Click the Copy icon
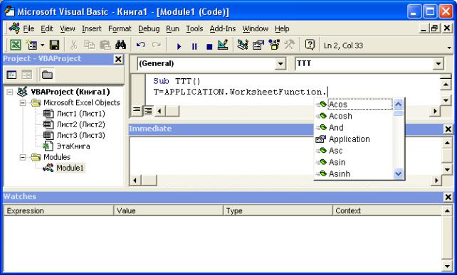The height and width of the screenshot is (275, 457). point(89,45)
